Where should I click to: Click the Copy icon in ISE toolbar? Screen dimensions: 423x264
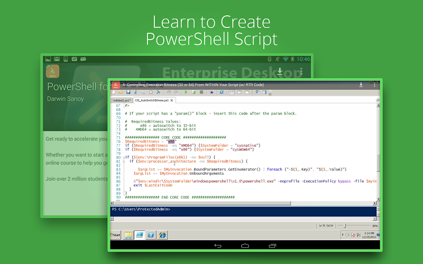click(143, 92)
